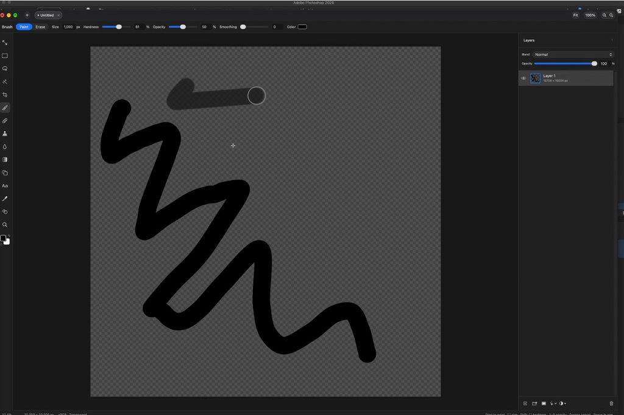Image resolution: width=624 pixels, height=415 pixels.
Task: Switch brush mode to Paint
Action: [x=24, y=27]
